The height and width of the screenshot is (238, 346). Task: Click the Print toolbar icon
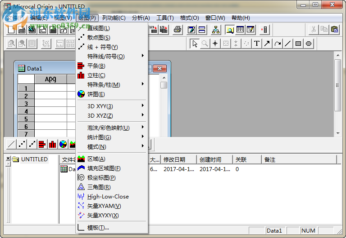tap(178, 30)
